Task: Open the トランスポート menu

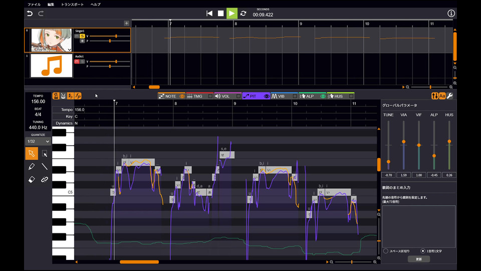Action: (x=73, y=4)
